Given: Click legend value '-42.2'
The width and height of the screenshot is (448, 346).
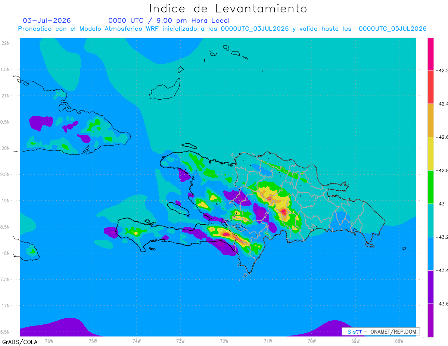Looking at the screenshot, I should pyautogui.click(x=442, y=70).
